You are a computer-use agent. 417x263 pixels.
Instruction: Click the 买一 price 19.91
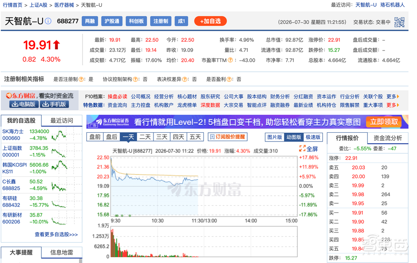coord(357,213)
